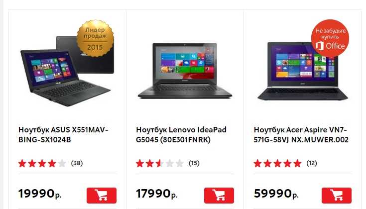Open the Acer laptop product image
366x209 pixels.
[303, 71]
